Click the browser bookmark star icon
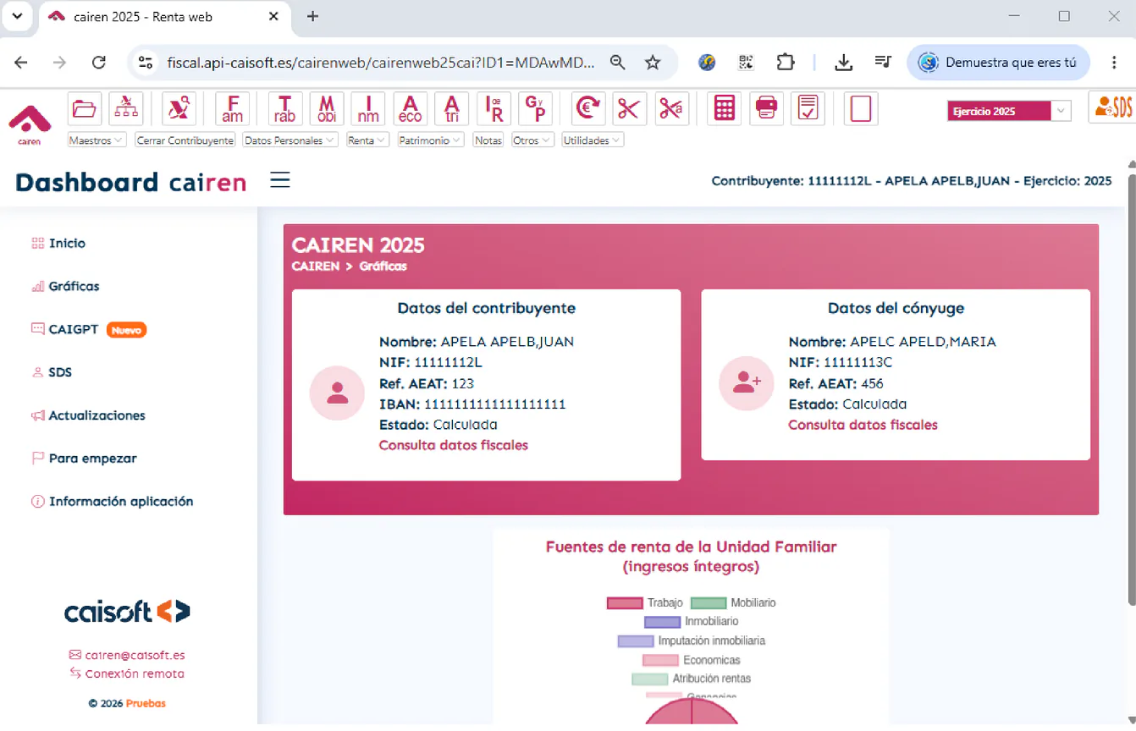This screenshot has height=731, width=1136. (x=653, y=63)
